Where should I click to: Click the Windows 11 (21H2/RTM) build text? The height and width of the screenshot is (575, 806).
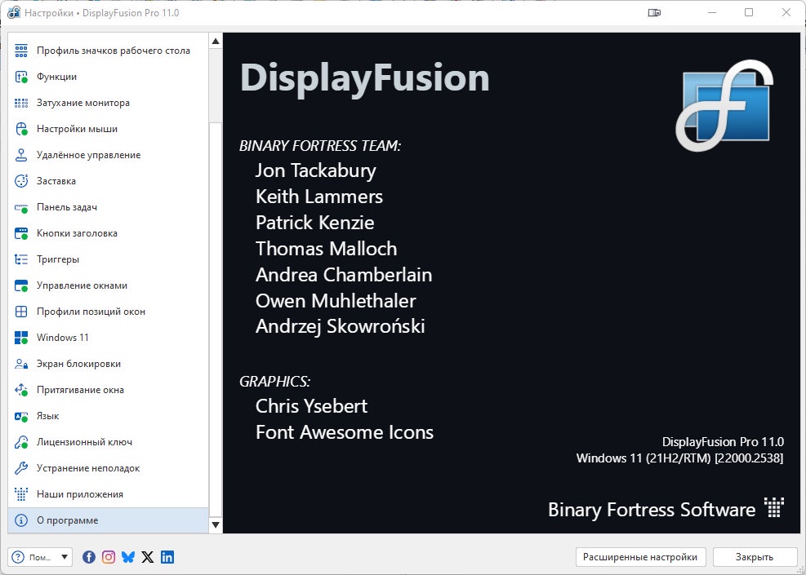pos(679,458)
